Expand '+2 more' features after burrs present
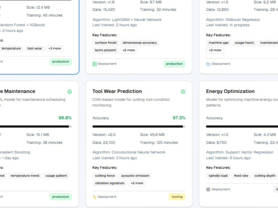The height and width of the screenshot is (208, 278). click(x=129, y=50)
